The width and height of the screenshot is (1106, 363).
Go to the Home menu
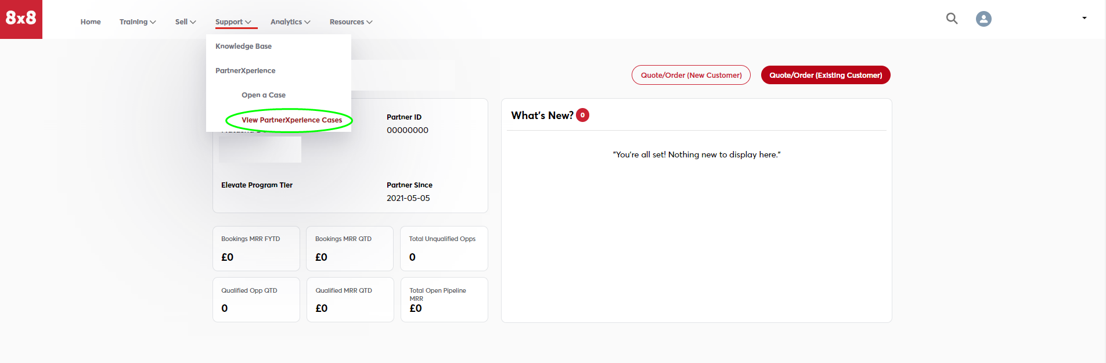point(91,22)
